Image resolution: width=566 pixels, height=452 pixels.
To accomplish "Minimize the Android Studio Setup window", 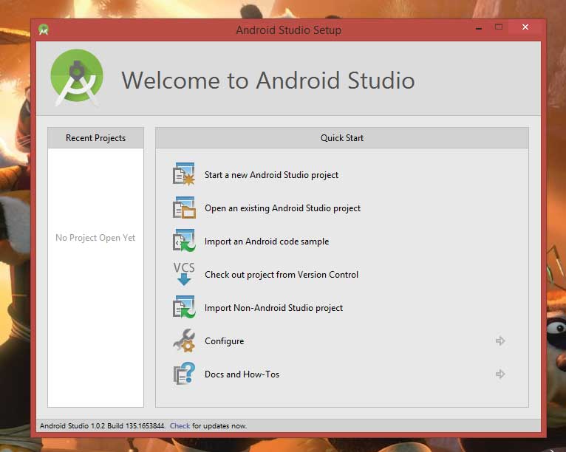I will click(479, 27).
